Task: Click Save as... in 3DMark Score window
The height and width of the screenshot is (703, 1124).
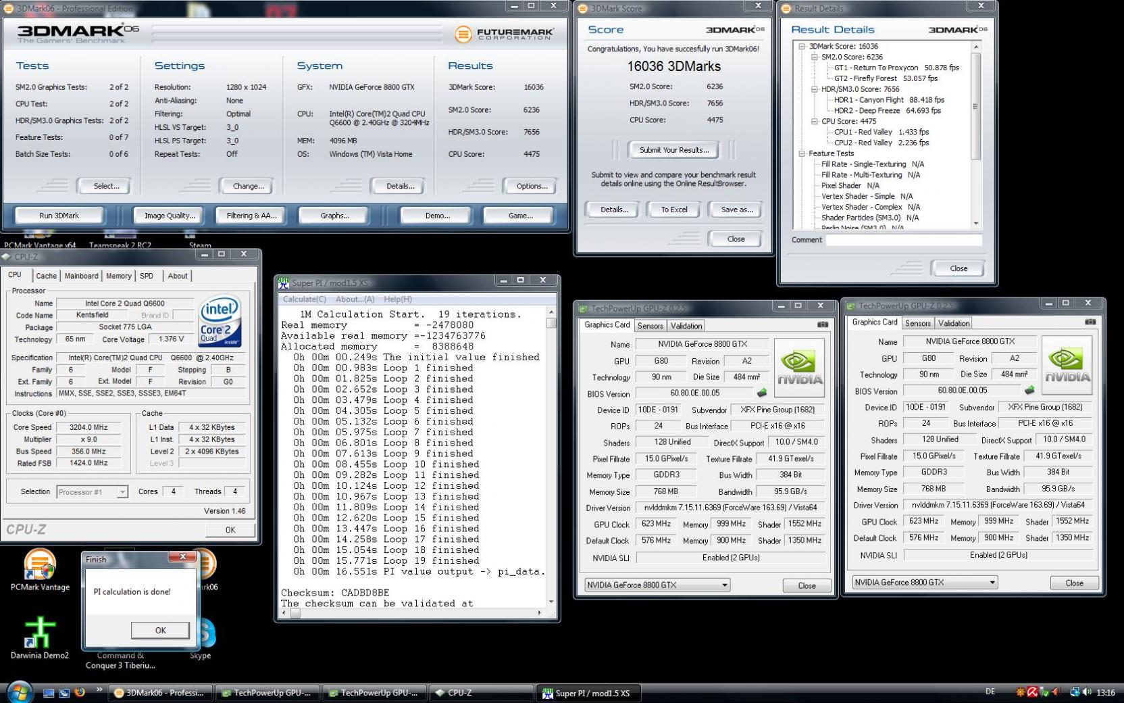Action: 736,210
